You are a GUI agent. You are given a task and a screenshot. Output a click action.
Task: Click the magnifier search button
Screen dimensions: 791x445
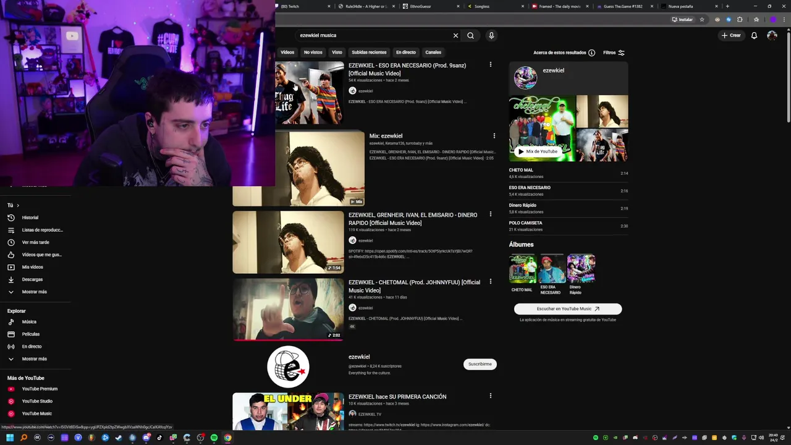tap(470, 35)
